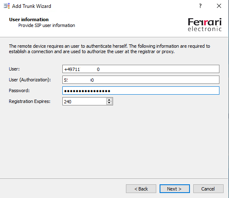
Task: Click into the User (Authorization) field
Action: (141, 80)
